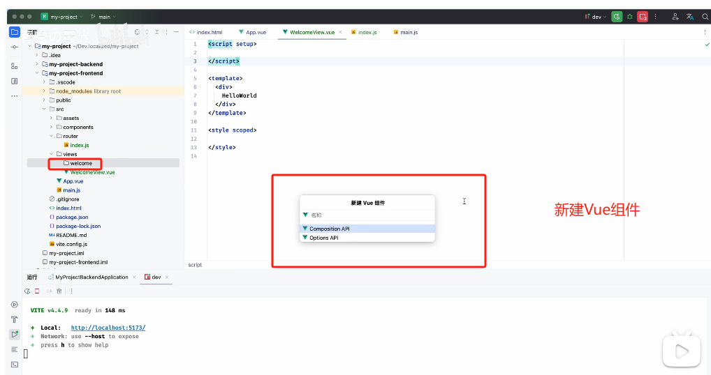Stop dev process in Run toolbar
Viewport: 711px width, 375px height.
click(37, 291)
